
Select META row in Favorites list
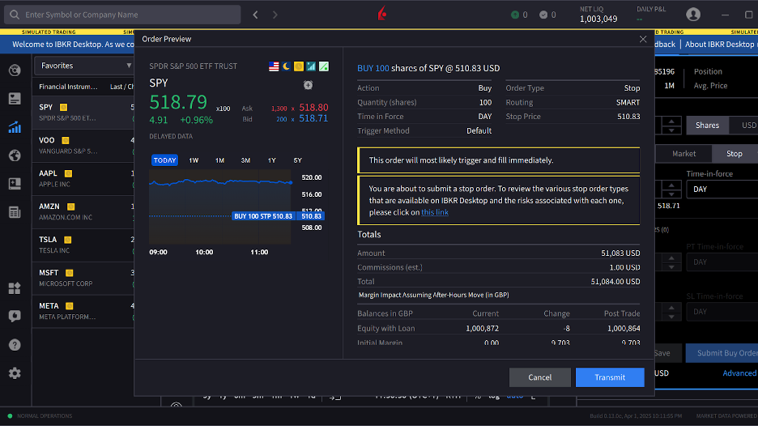tap(83, 311)
